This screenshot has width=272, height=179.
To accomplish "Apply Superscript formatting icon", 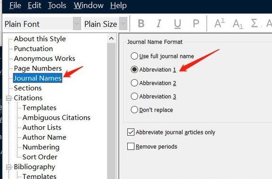I will pos(220,24).
